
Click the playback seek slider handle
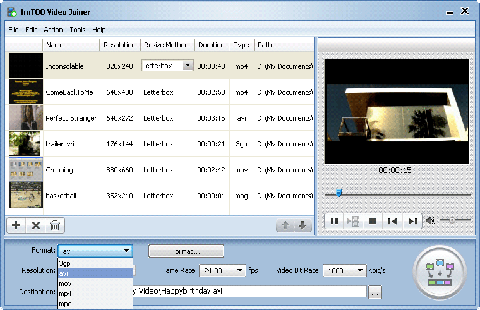point(339,194)
